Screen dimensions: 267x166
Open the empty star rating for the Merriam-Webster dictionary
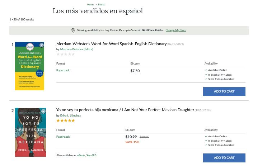66,54
